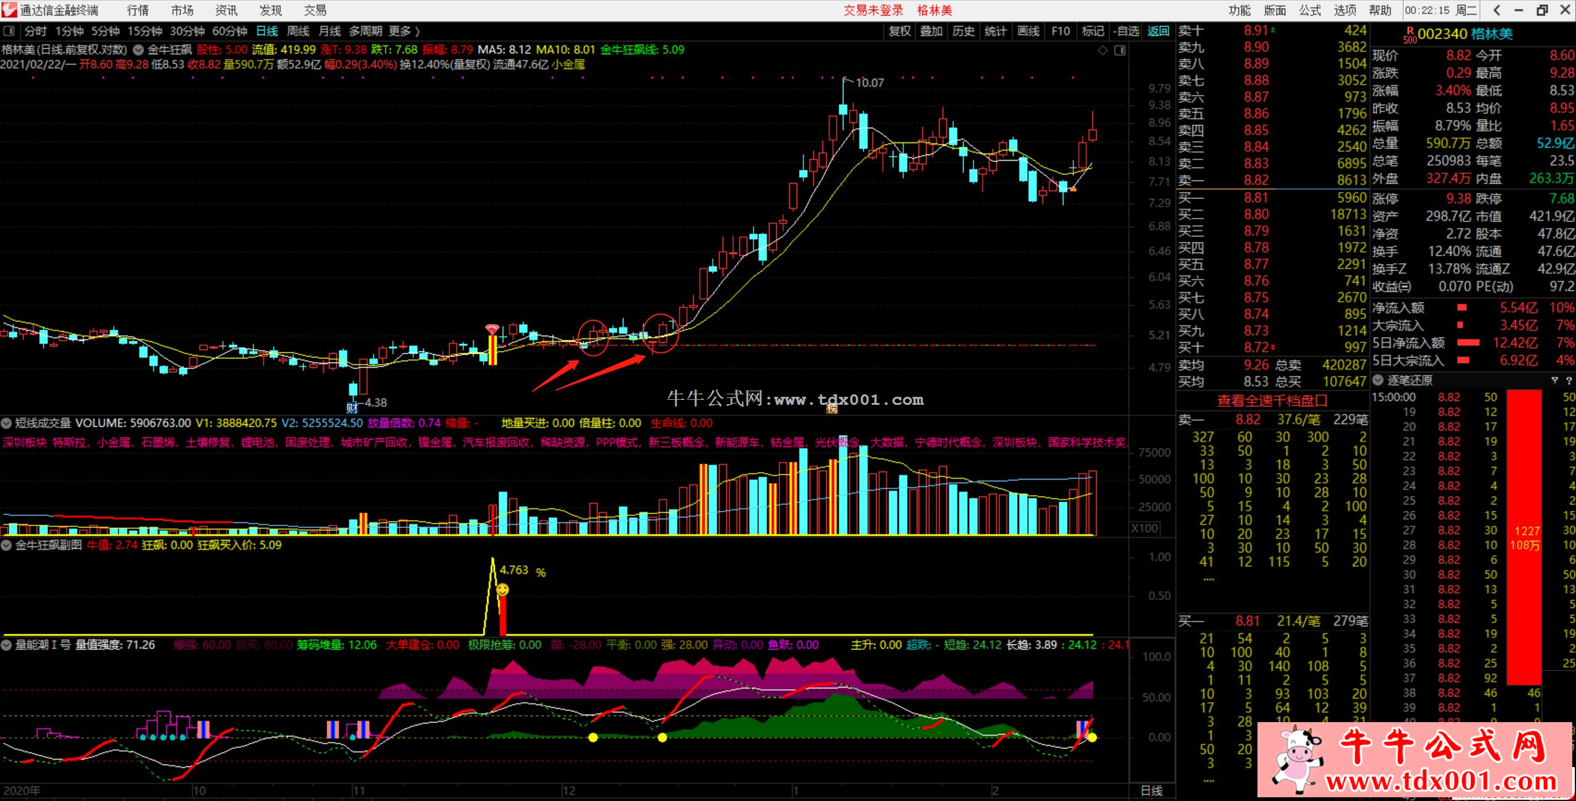This screenshot has height=801, width=1576.
Task: Click the 002340 格林美 stock header
Action: coord(1465,34)
